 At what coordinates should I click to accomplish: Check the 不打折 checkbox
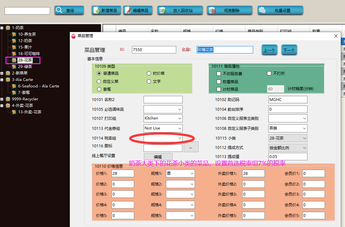point(269,74)
